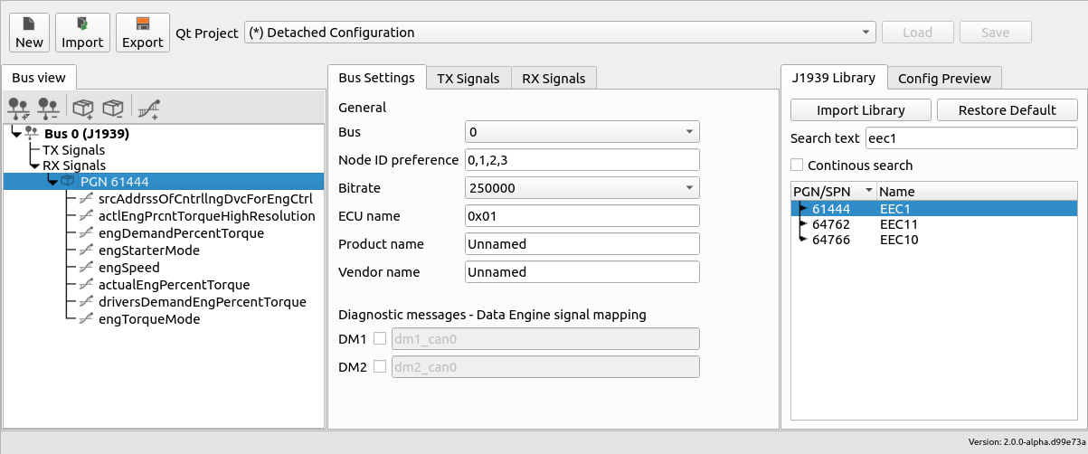
Task: Click signal icon beside actlEngPrcntTorqueHighResolution
Action: tap(87, 215)
